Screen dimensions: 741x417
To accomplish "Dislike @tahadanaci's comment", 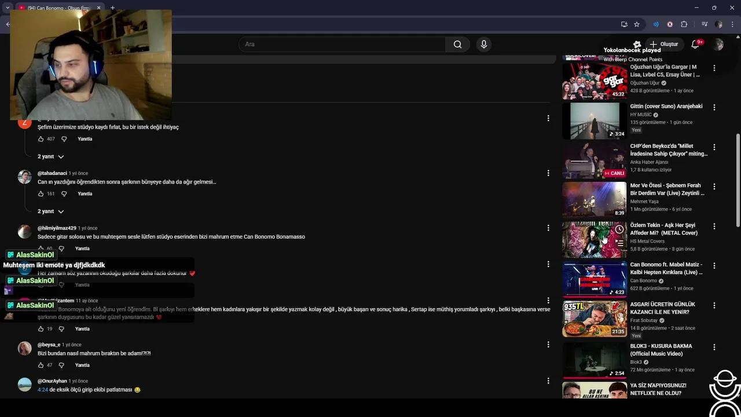I will [x=64, y=193].
